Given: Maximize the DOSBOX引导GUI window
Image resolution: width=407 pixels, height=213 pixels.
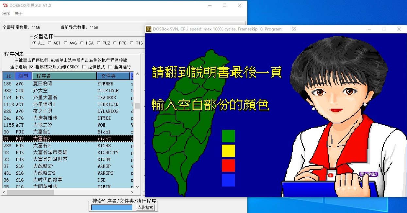Looking at the screenshot, I should pos(225,5).
